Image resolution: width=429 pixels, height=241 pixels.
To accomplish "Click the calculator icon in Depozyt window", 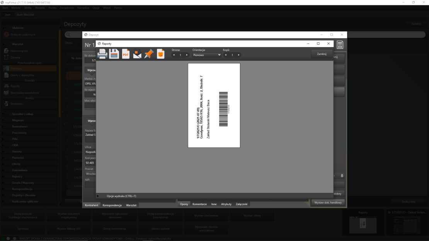I will pos(340,45).
